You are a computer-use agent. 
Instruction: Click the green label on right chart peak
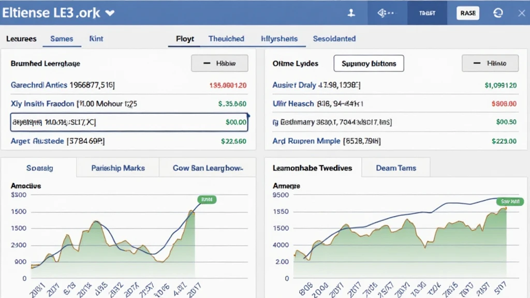click(x=509, y=201)
